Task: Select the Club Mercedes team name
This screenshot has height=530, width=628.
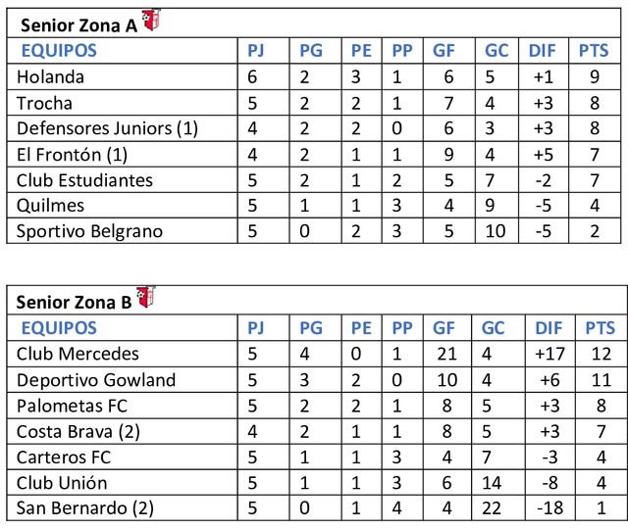Action: [78, 354]
